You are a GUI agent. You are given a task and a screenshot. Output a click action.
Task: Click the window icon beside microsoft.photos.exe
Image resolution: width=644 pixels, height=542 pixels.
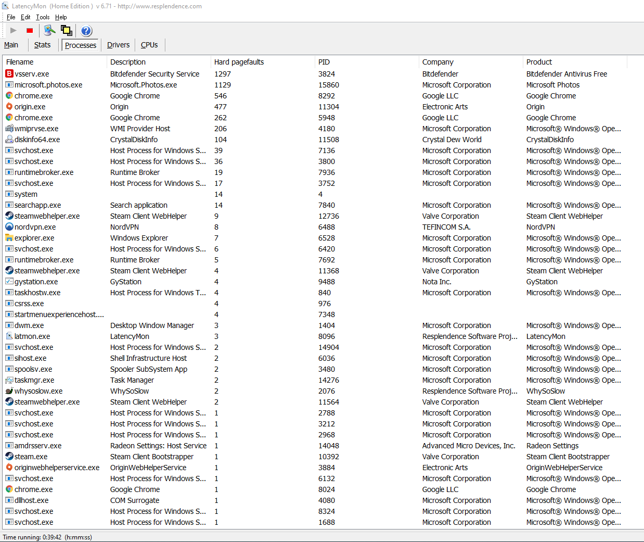(9, 85)
